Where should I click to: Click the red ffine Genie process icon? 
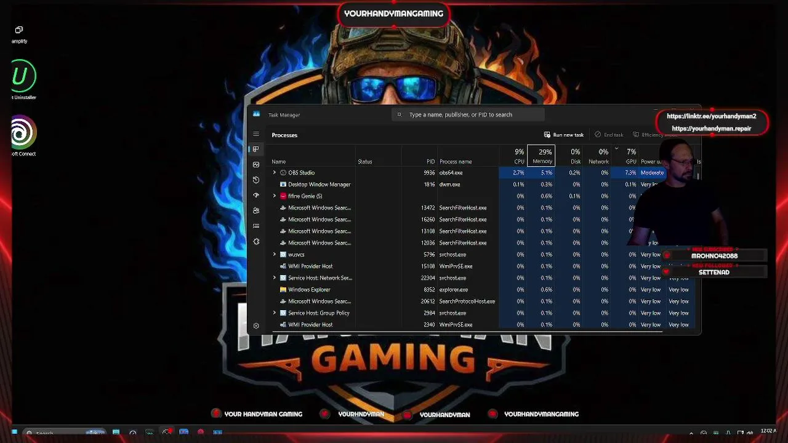click(283, 196)
